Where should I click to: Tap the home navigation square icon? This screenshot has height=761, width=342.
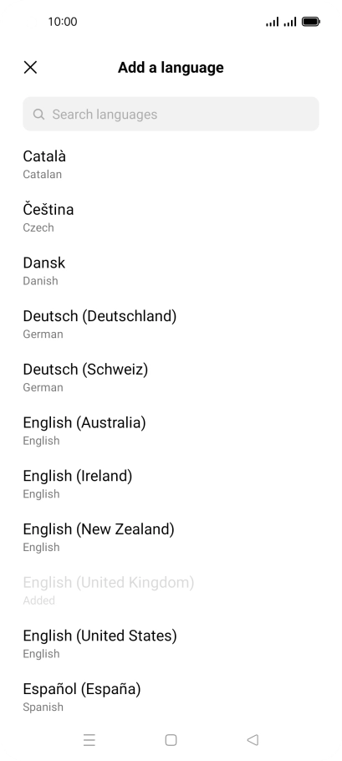(x=171, y=740)
